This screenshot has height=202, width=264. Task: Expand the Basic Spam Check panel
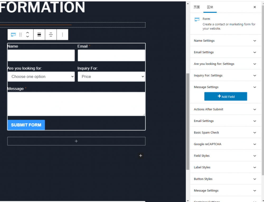225,133
